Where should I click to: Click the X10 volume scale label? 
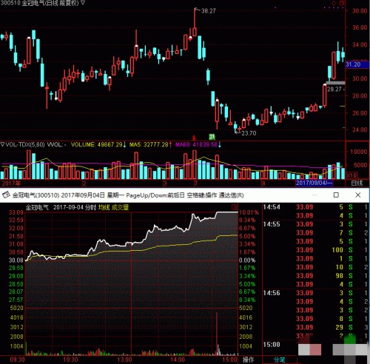351,175
